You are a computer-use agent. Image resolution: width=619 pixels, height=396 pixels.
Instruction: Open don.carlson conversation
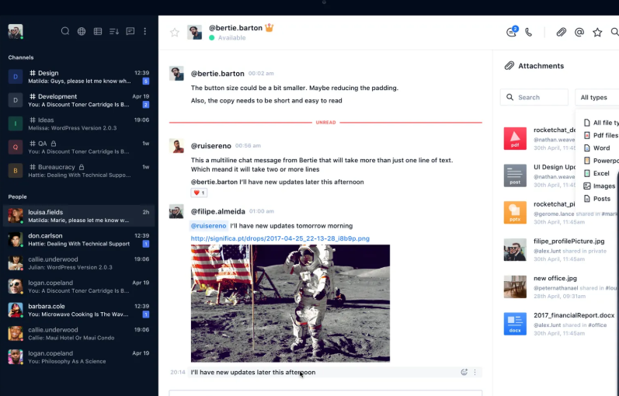(x=79, y=239)
